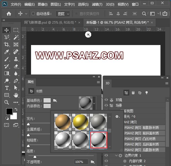The width and height of the screenshot is (171, 166).
Task: Click the Home button in options bar
Action: 9,14
